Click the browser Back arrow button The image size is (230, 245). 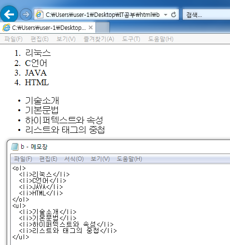[x=9, y=14]
